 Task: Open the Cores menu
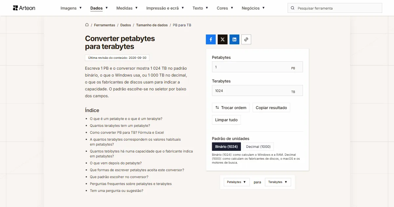tap(225, 8)
